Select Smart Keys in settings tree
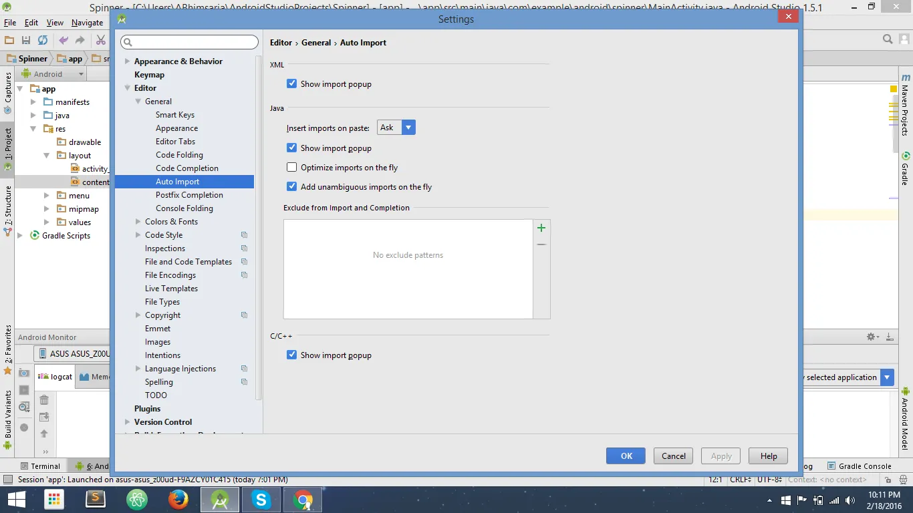913x513 pixels. 175,115
